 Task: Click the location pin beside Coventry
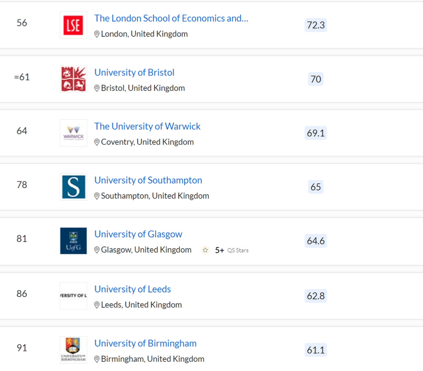pos(97,142)
